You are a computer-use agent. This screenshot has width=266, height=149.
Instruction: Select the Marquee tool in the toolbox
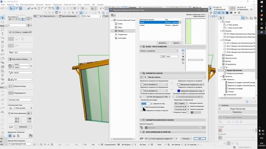[x=2, y=22]
